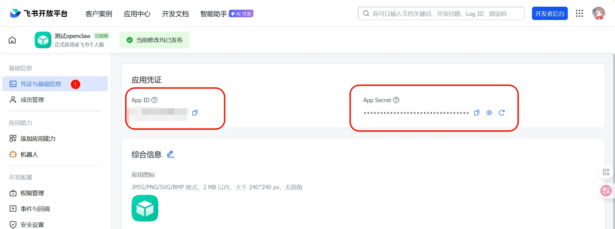Screen dimensions: 615x229
Task: Click the app icon thumbnail under 应用图标
Action: [x=145, y=208]
